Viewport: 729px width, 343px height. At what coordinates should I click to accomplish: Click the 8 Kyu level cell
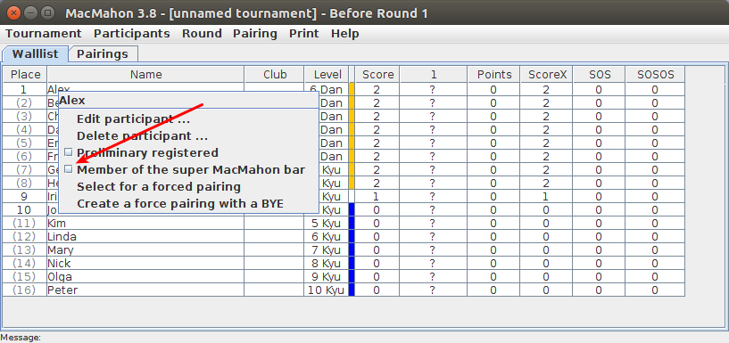pos(327,264)
